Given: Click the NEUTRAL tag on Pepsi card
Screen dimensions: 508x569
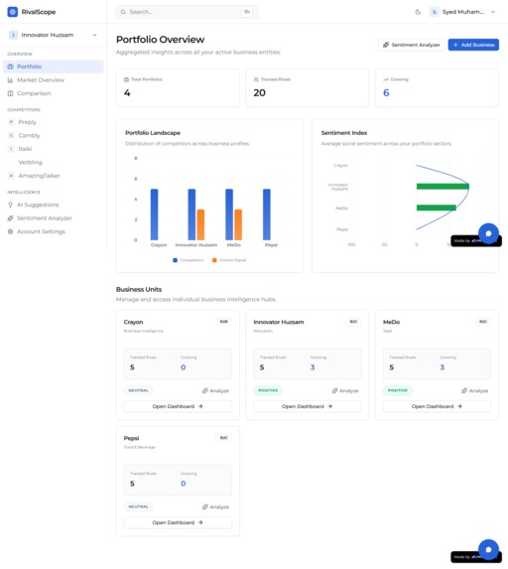Looking at the screenshot, I should pyautogui.click(x=139, y=506).
